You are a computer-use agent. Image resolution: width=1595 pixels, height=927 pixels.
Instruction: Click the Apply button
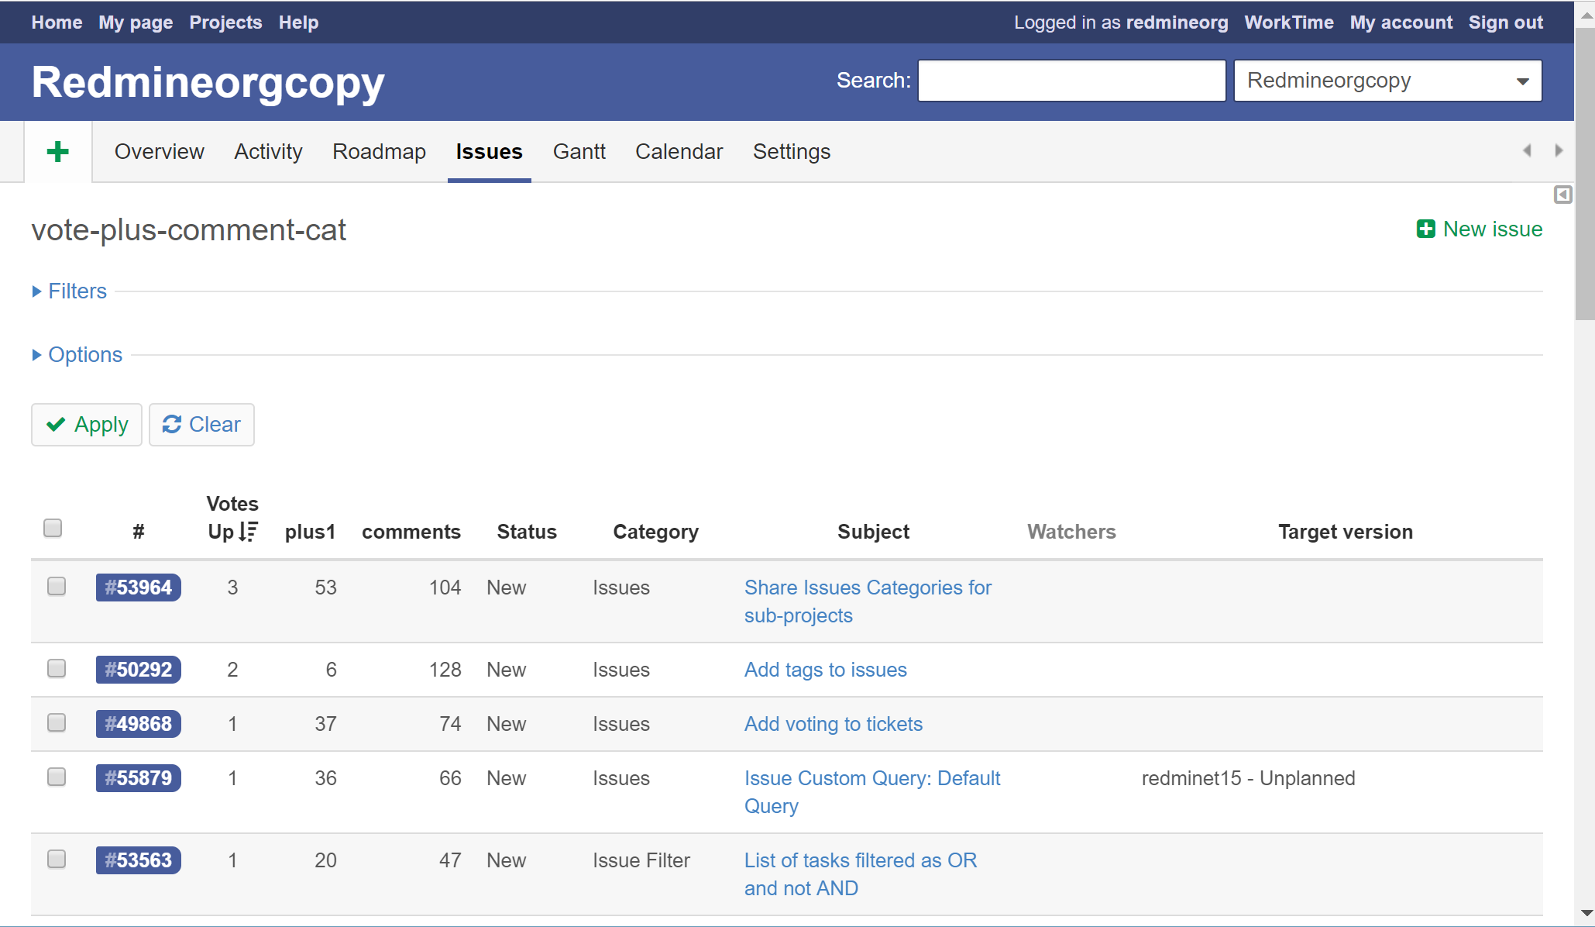(x=87, y=425)
